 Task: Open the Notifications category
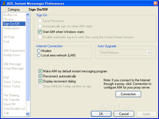pos(11,28)
